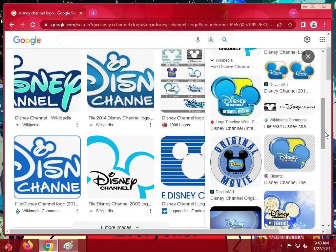336x252 pixels.
Task: Open the Google apps grid
Action: (x=322, y=39)
